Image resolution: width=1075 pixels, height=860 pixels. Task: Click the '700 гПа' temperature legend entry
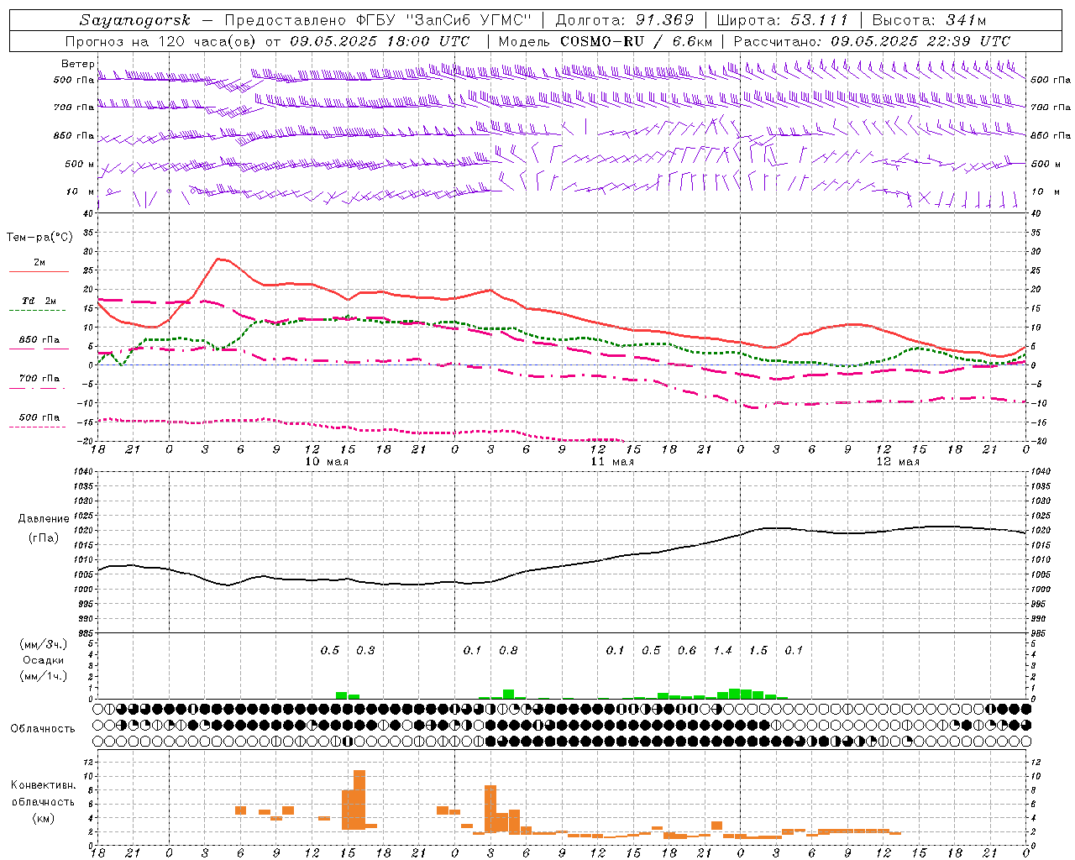pos(39,379)
